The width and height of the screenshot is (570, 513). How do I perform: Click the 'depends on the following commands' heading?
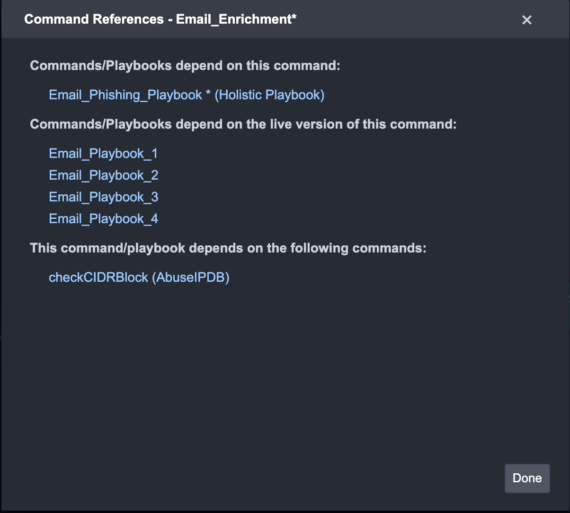[x=228, y=248]
